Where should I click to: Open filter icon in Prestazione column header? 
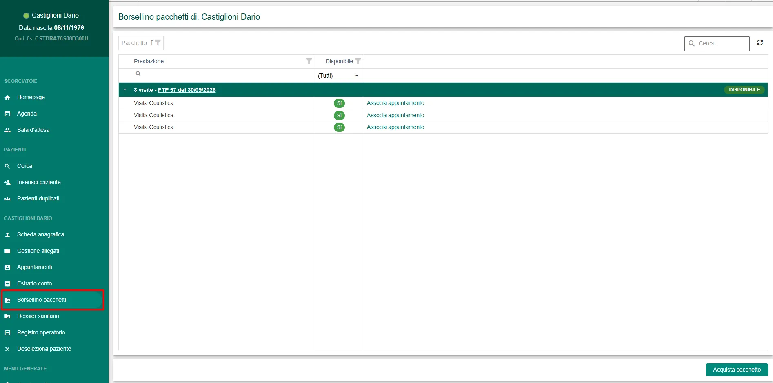[x=309, y=61]
